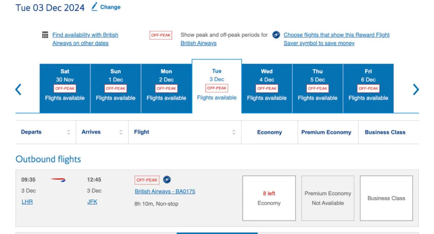Click the British Airways tail logo on flight row
434x234 pixels.
(58, 180)
